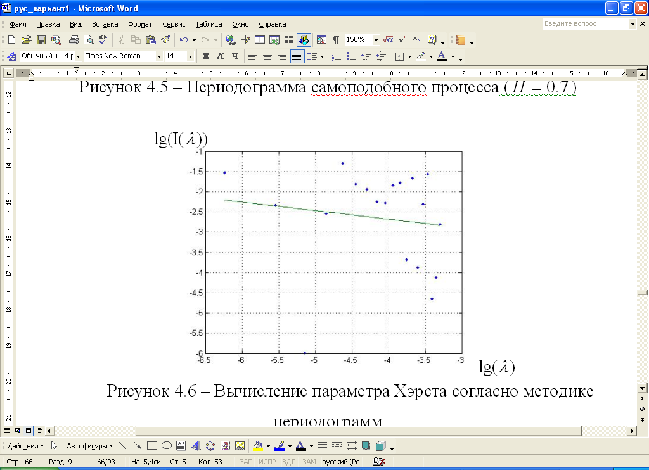The height and width of the screenshot is (470, 649).
Task: Click in the Введите вопрос help field
Action: point(585,24)
